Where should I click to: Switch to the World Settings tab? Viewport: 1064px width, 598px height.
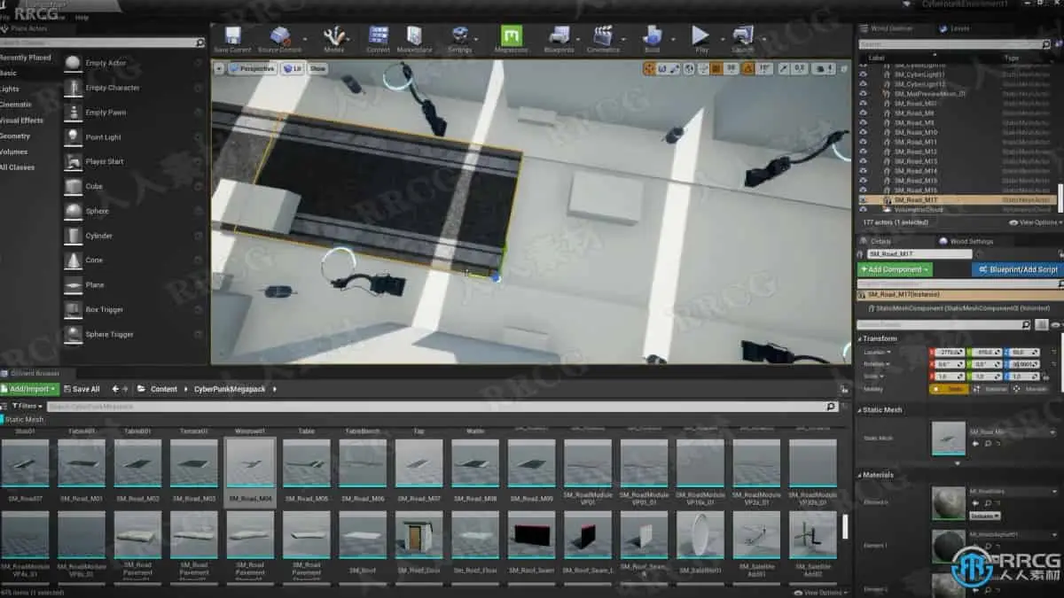click(970, 241)
